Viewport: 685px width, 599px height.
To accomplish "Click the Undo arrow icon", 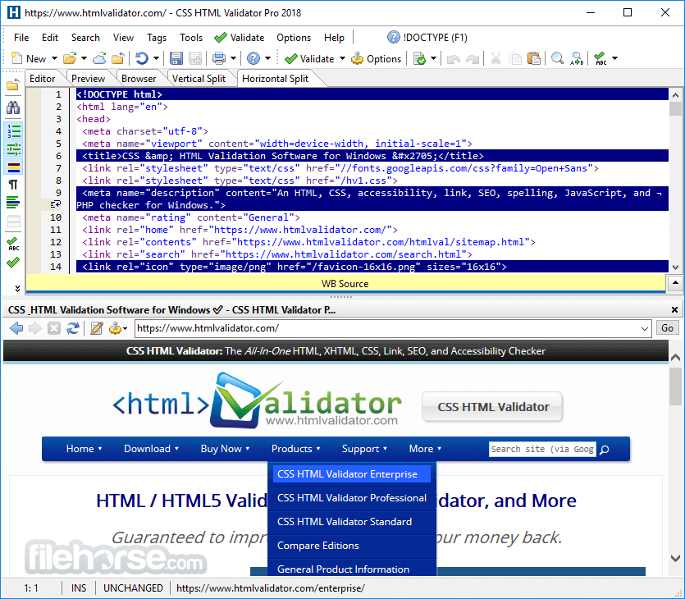I will coord(454,58).
